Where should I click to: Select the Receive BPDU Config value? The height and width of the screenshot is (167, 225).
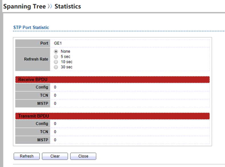pyautogui.click(x=55, y=87)
